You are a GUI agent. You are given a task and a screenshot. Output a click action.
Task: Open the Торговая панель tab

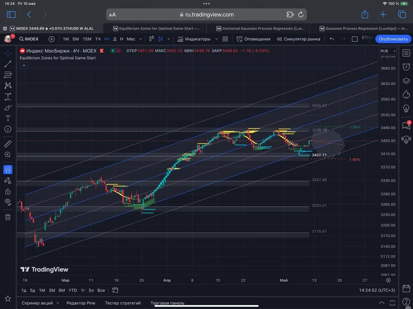tap(167, 303)
